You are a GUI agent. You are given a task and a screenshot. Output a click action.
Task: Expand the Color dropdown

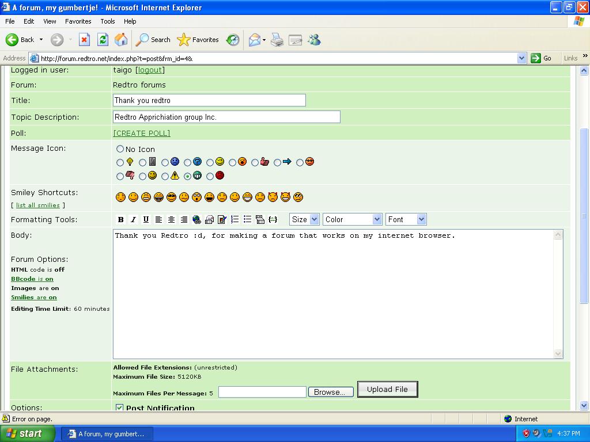[352, 219]
